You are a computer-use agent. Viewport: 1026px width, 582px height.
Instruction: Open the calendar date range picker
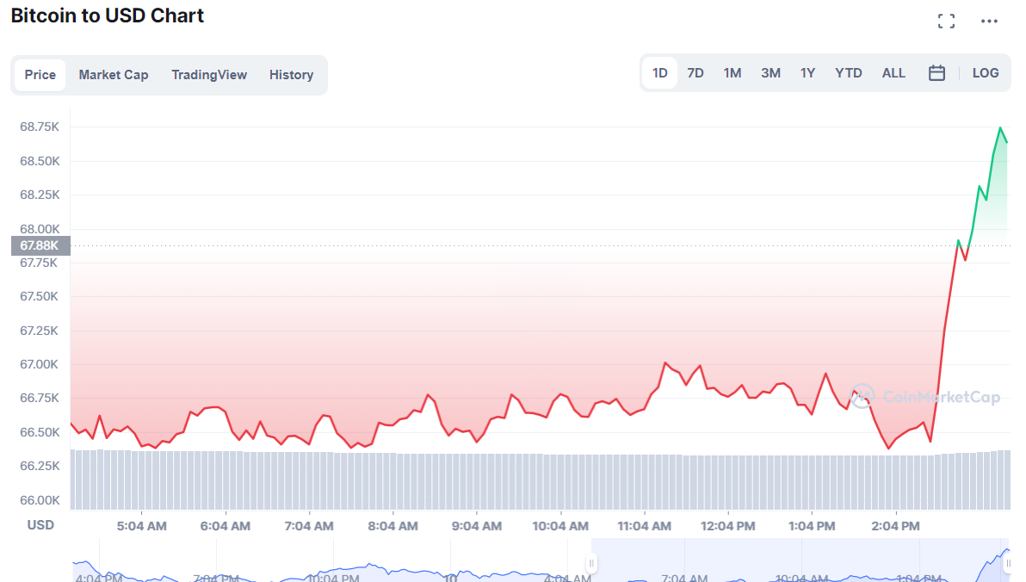coord(936,73)
